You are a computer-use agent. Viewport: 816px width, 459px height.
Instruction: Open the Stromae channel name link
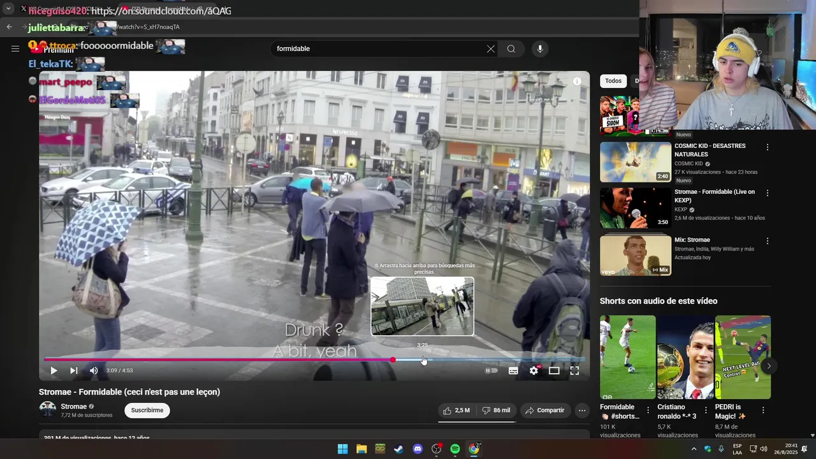coord(74,406)
